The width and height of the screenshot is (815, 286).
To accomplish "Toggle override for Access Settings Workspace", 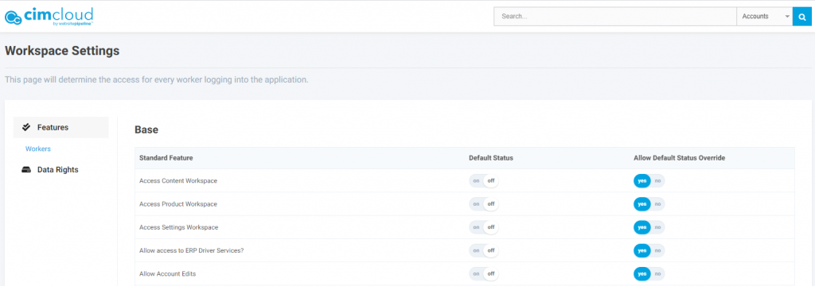I will (x=649, y=227).
